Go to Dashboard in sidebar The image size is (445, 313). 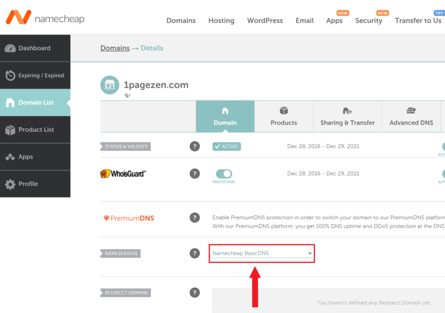(x=35, y=48)
